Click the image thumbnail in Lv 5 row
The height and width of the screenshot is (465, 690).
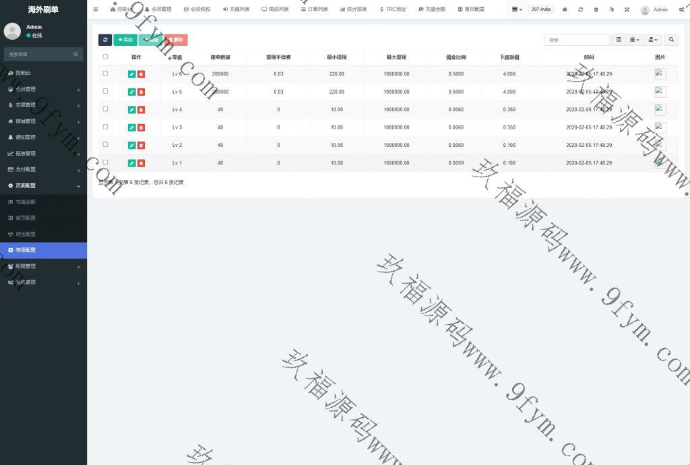(x=660, y=92)
